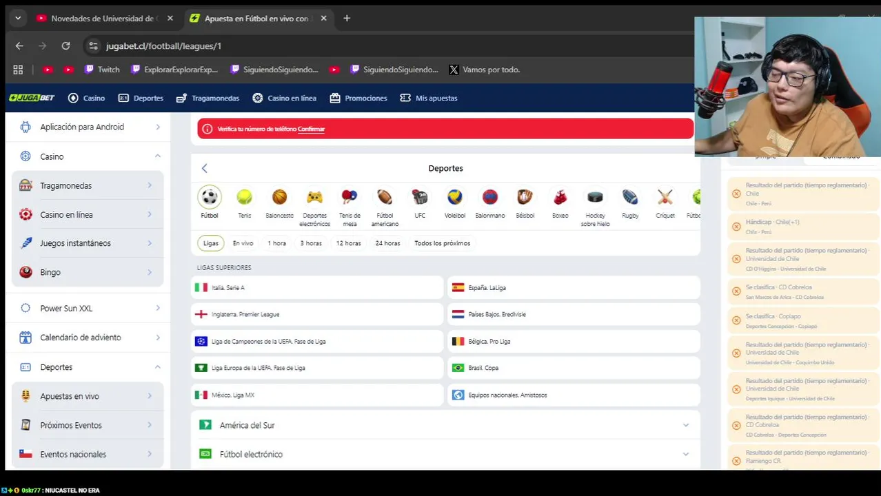The image size is (881, 496).
Task: Remove the Se clasifica CD Cobreloa bet
Action: click(736, 291)
